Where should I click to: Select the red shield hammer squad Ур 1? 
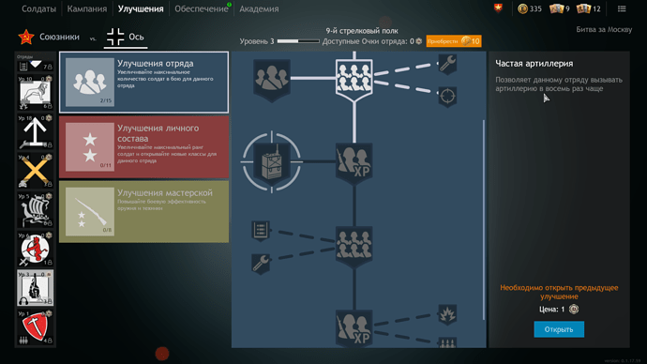point(35,326)
